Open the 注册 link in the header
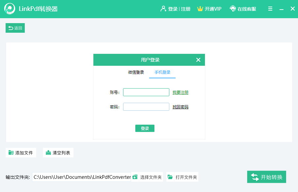The height and width of the screenshot is (192, 298). [x=186, y=9]
